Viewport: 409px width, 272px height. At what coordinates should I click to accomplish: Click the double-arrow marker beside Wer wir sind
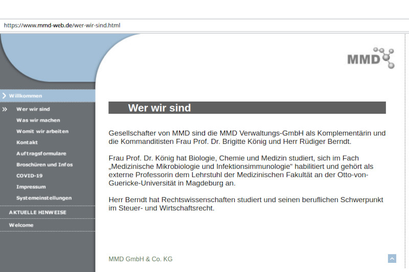pyautogui.click(x=5, y=109)
